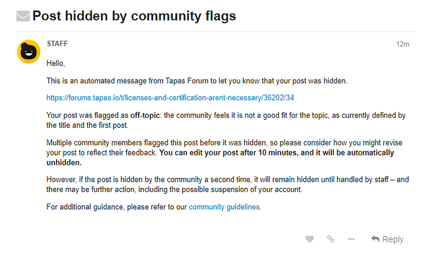Screen dimensions: 433x255
Task: Open the STAFF username profile
Action: pos(57,44)
